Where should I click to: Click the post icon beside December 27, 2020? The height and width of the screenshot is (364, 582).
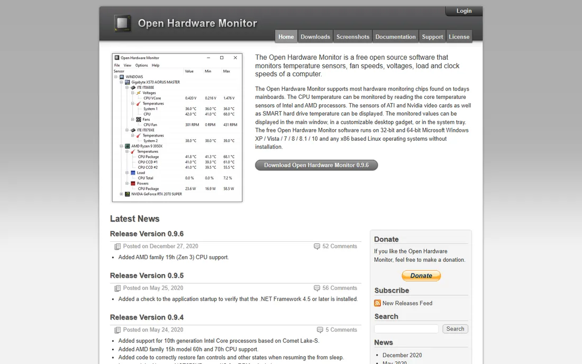(x=117, y=247)
